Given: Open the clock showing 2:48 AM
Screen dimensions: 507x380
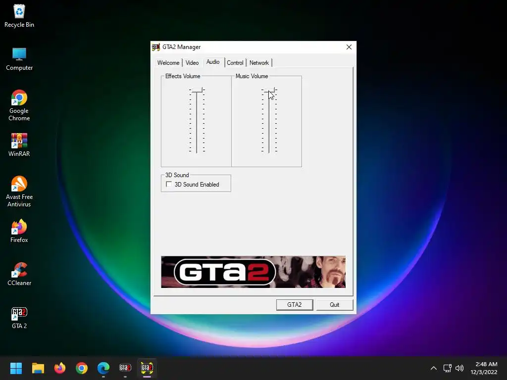Looking at the screenshot, I should coord(484,368).
